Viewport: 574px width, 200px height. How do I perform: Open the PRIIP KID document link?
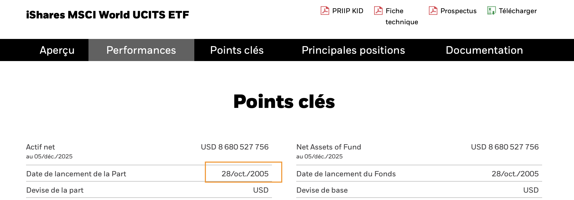point(348,11)
